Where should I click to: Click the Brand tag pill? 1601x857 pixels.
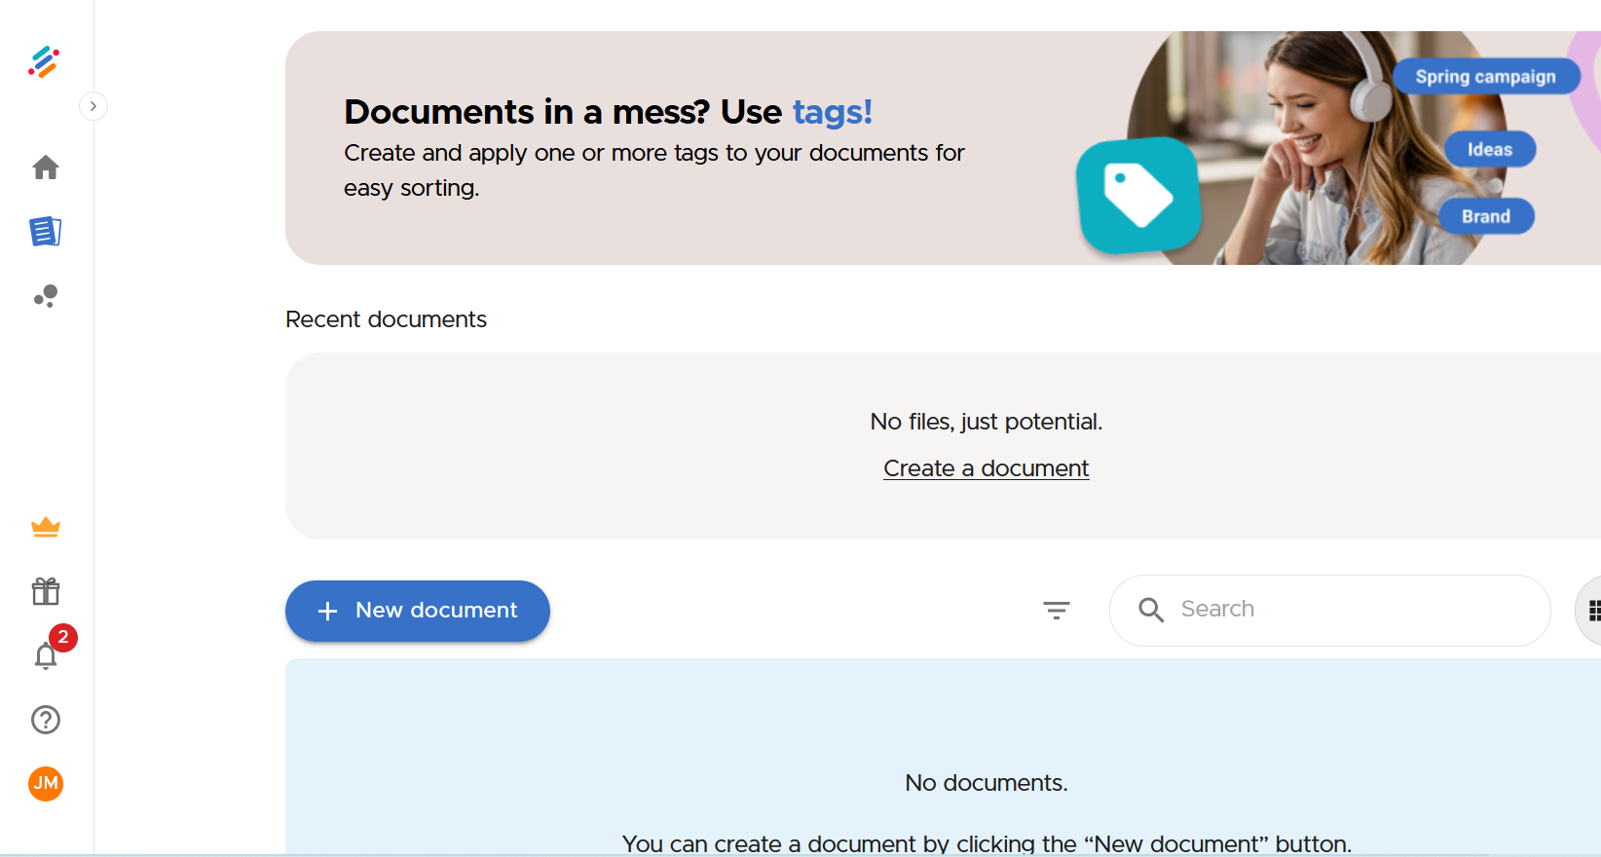[1485, 216]
